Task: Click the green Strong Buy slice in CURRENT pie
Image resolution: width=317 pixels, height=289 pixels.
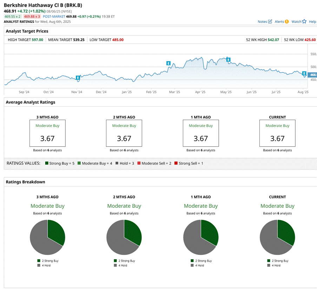Action: [x=286, y=232]
